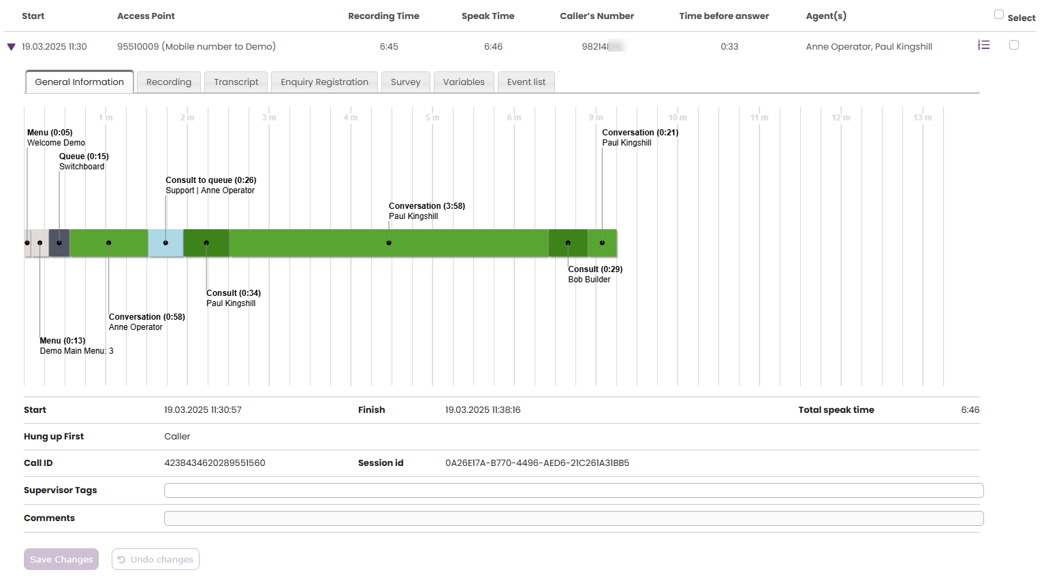The image size is (1044, 585).
Task: Click into the Comments field
Action: click(x=573, y=518)
